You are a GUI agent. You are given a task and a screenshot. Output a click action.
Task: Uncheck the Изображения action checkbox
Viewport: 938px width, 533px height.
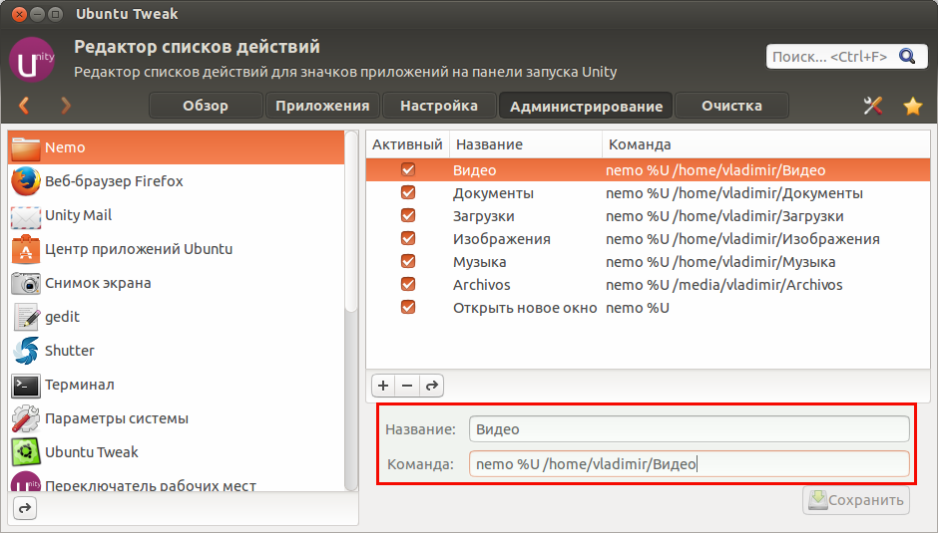point(408,238)
